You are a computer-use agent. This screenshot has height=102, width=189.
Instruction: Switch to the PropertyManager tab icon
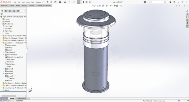6,11
